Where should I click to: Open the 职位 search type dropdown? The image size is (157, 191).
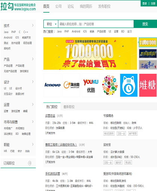tap(51, 24)
